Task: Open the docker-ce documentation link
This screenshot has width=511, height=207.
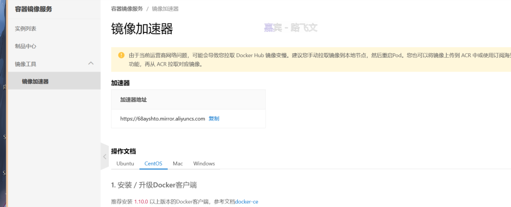Action: point(247,202)
